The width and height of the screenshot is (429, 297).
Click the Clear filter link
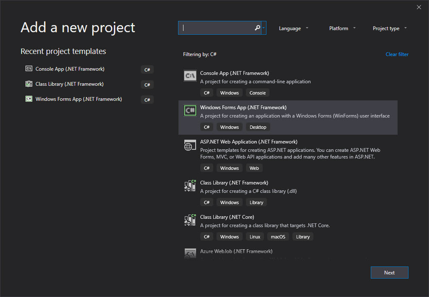click(x=397, y=54)
